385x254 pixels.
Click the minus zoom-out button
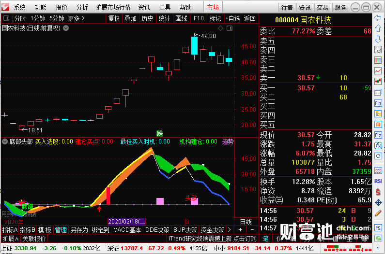(252, 230)
